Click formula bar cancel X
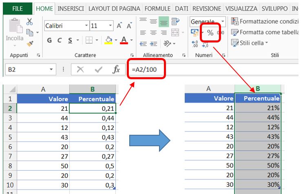This screenshot has height=194, width=305. point(80,69)
